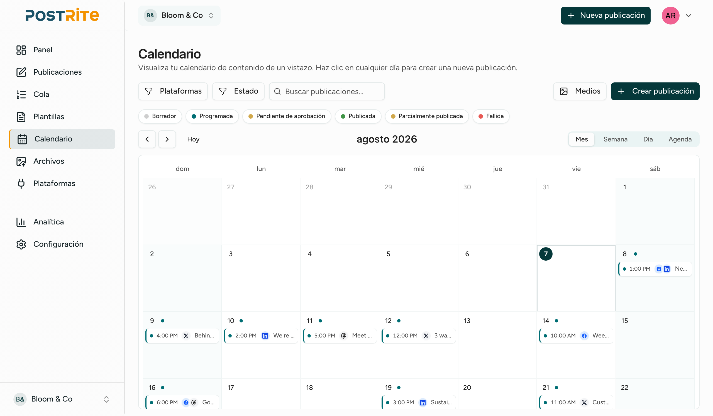The image size is (713, 416).
Task: Click the Nueva publicación button
Action: [x=605, y=16]
